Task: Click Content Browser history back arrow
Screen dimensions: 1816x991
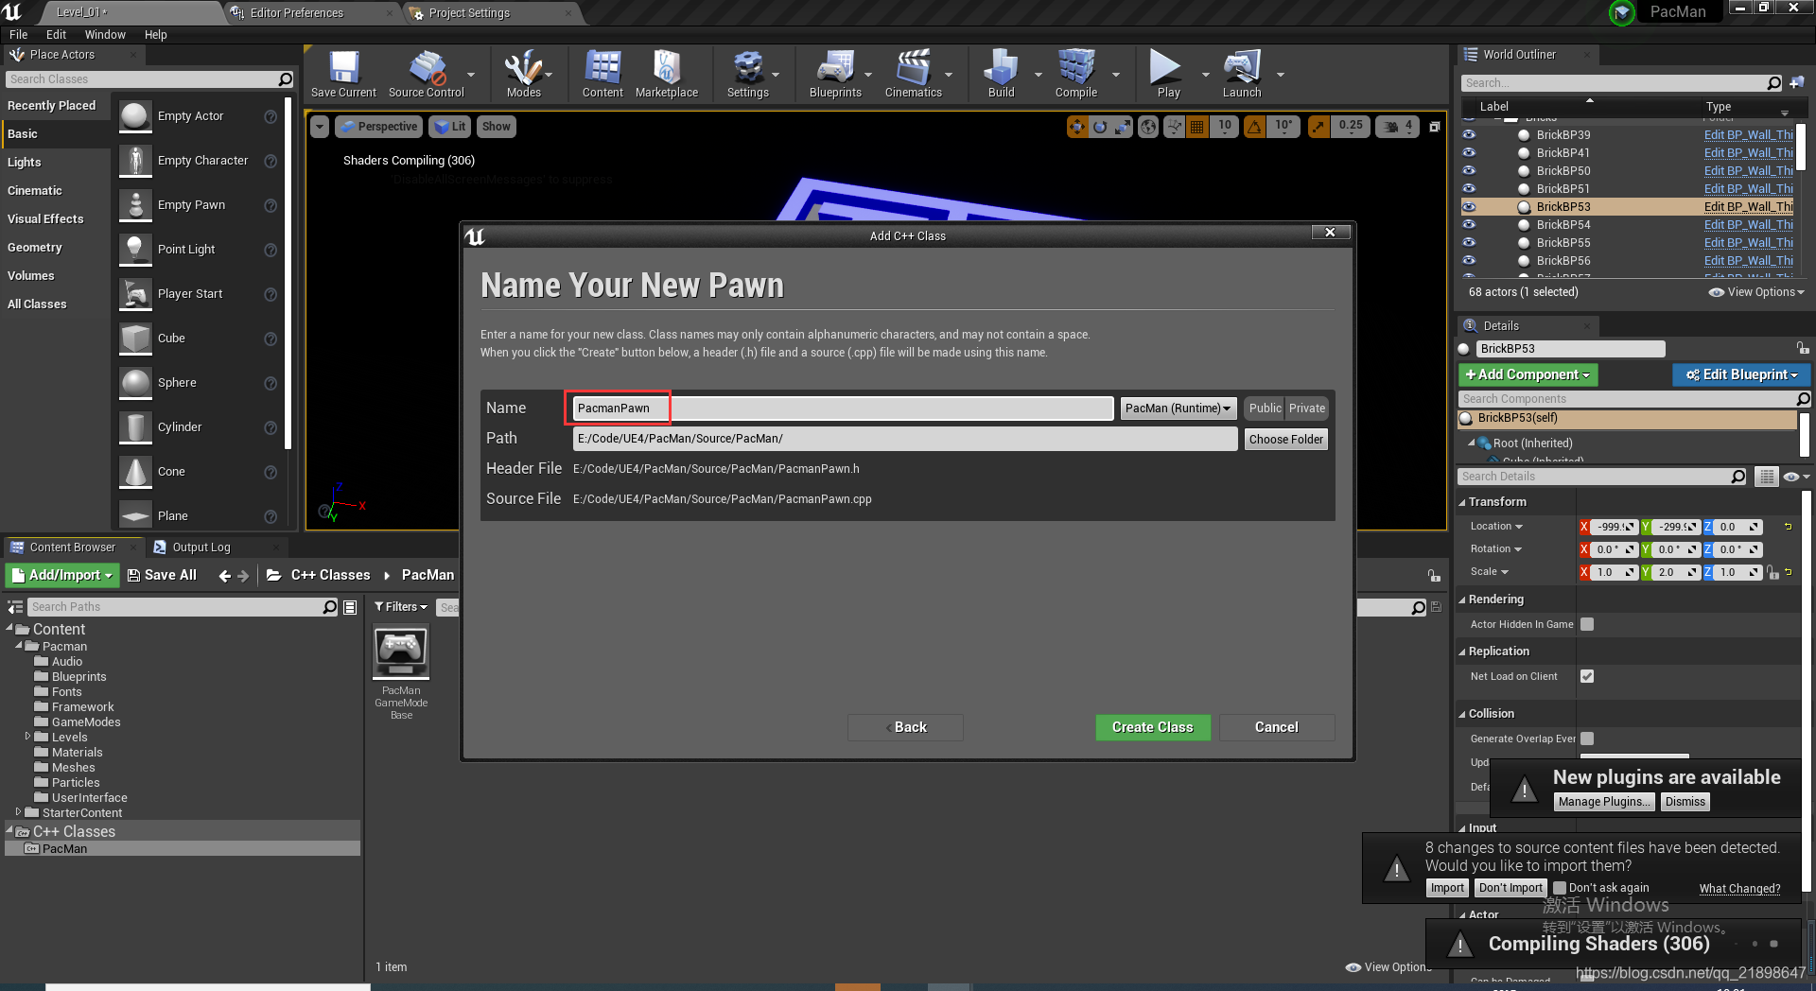Action: 224,575
